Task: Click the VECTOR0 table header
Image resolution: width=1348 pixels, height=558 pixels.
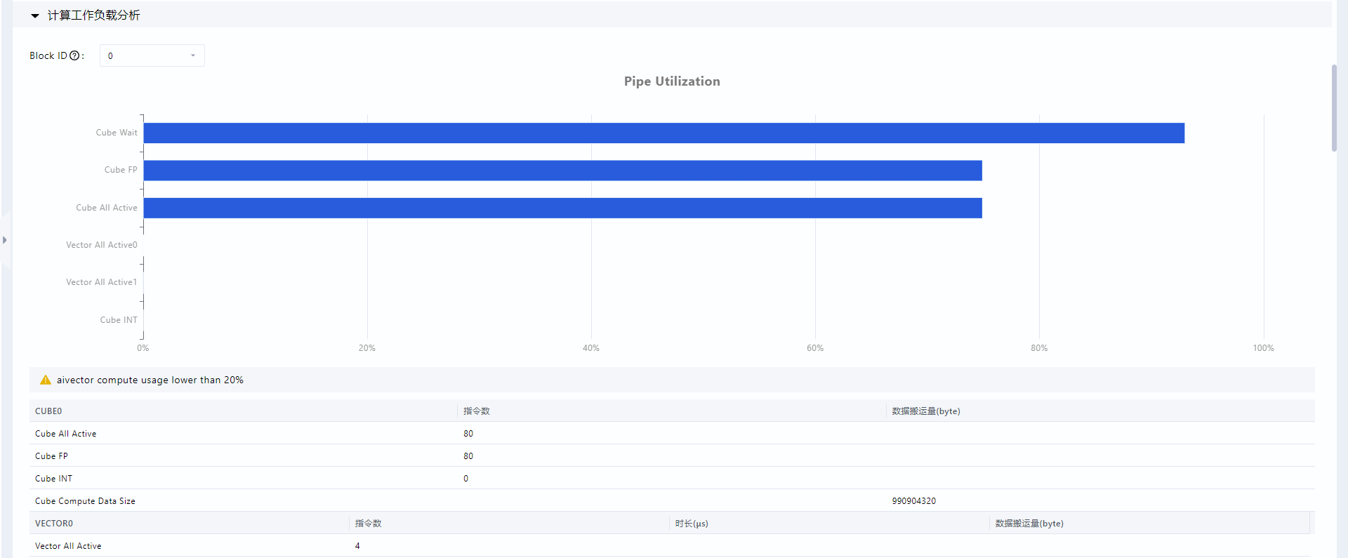Action: [x=54, y=523]
